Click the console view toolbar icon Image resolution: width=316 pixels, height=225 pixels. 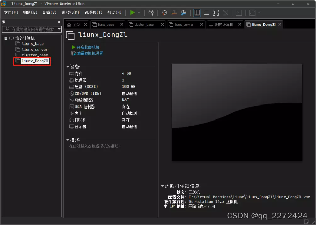pyautogui.click(x=239, y=13)
